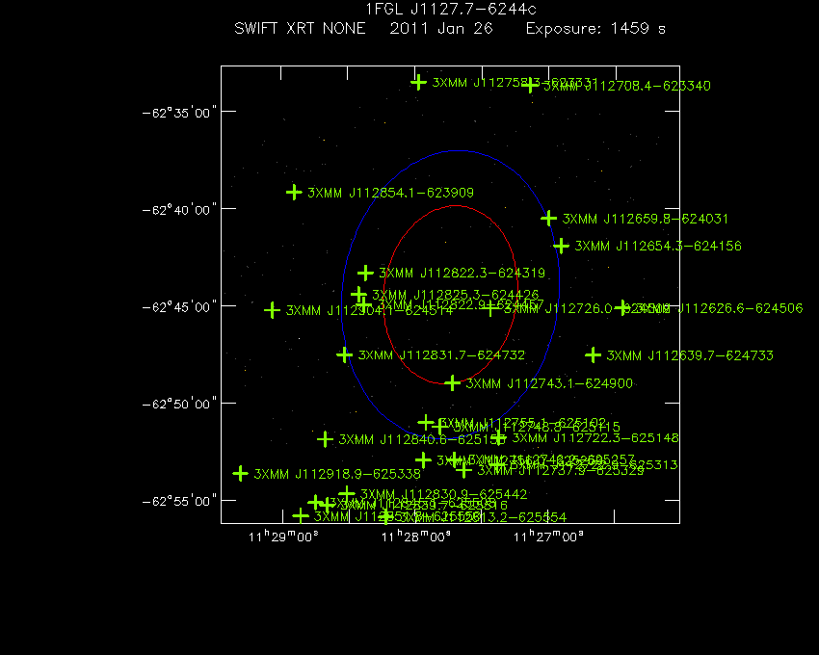The height and width of the screenshot is (655, 819).
Task: Click the declination label -62°50'00"
Action: [x=179, y=405]
